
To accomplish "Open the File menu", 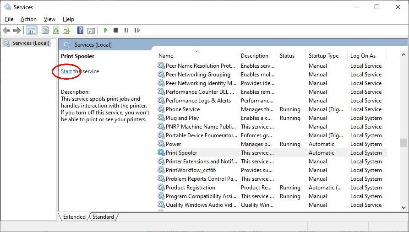I will pos(9,19).
